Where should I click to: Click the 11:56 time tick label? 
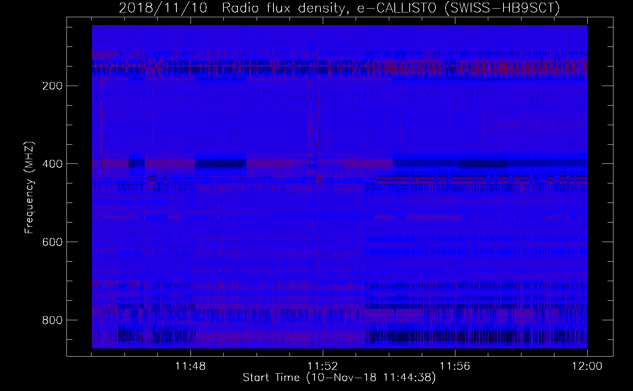[455, 367]
